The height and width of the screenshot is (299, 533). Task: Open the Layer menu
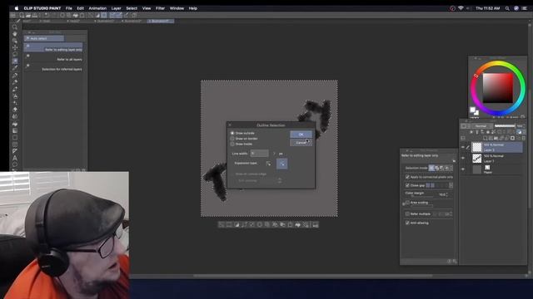(x=117, y=8)
